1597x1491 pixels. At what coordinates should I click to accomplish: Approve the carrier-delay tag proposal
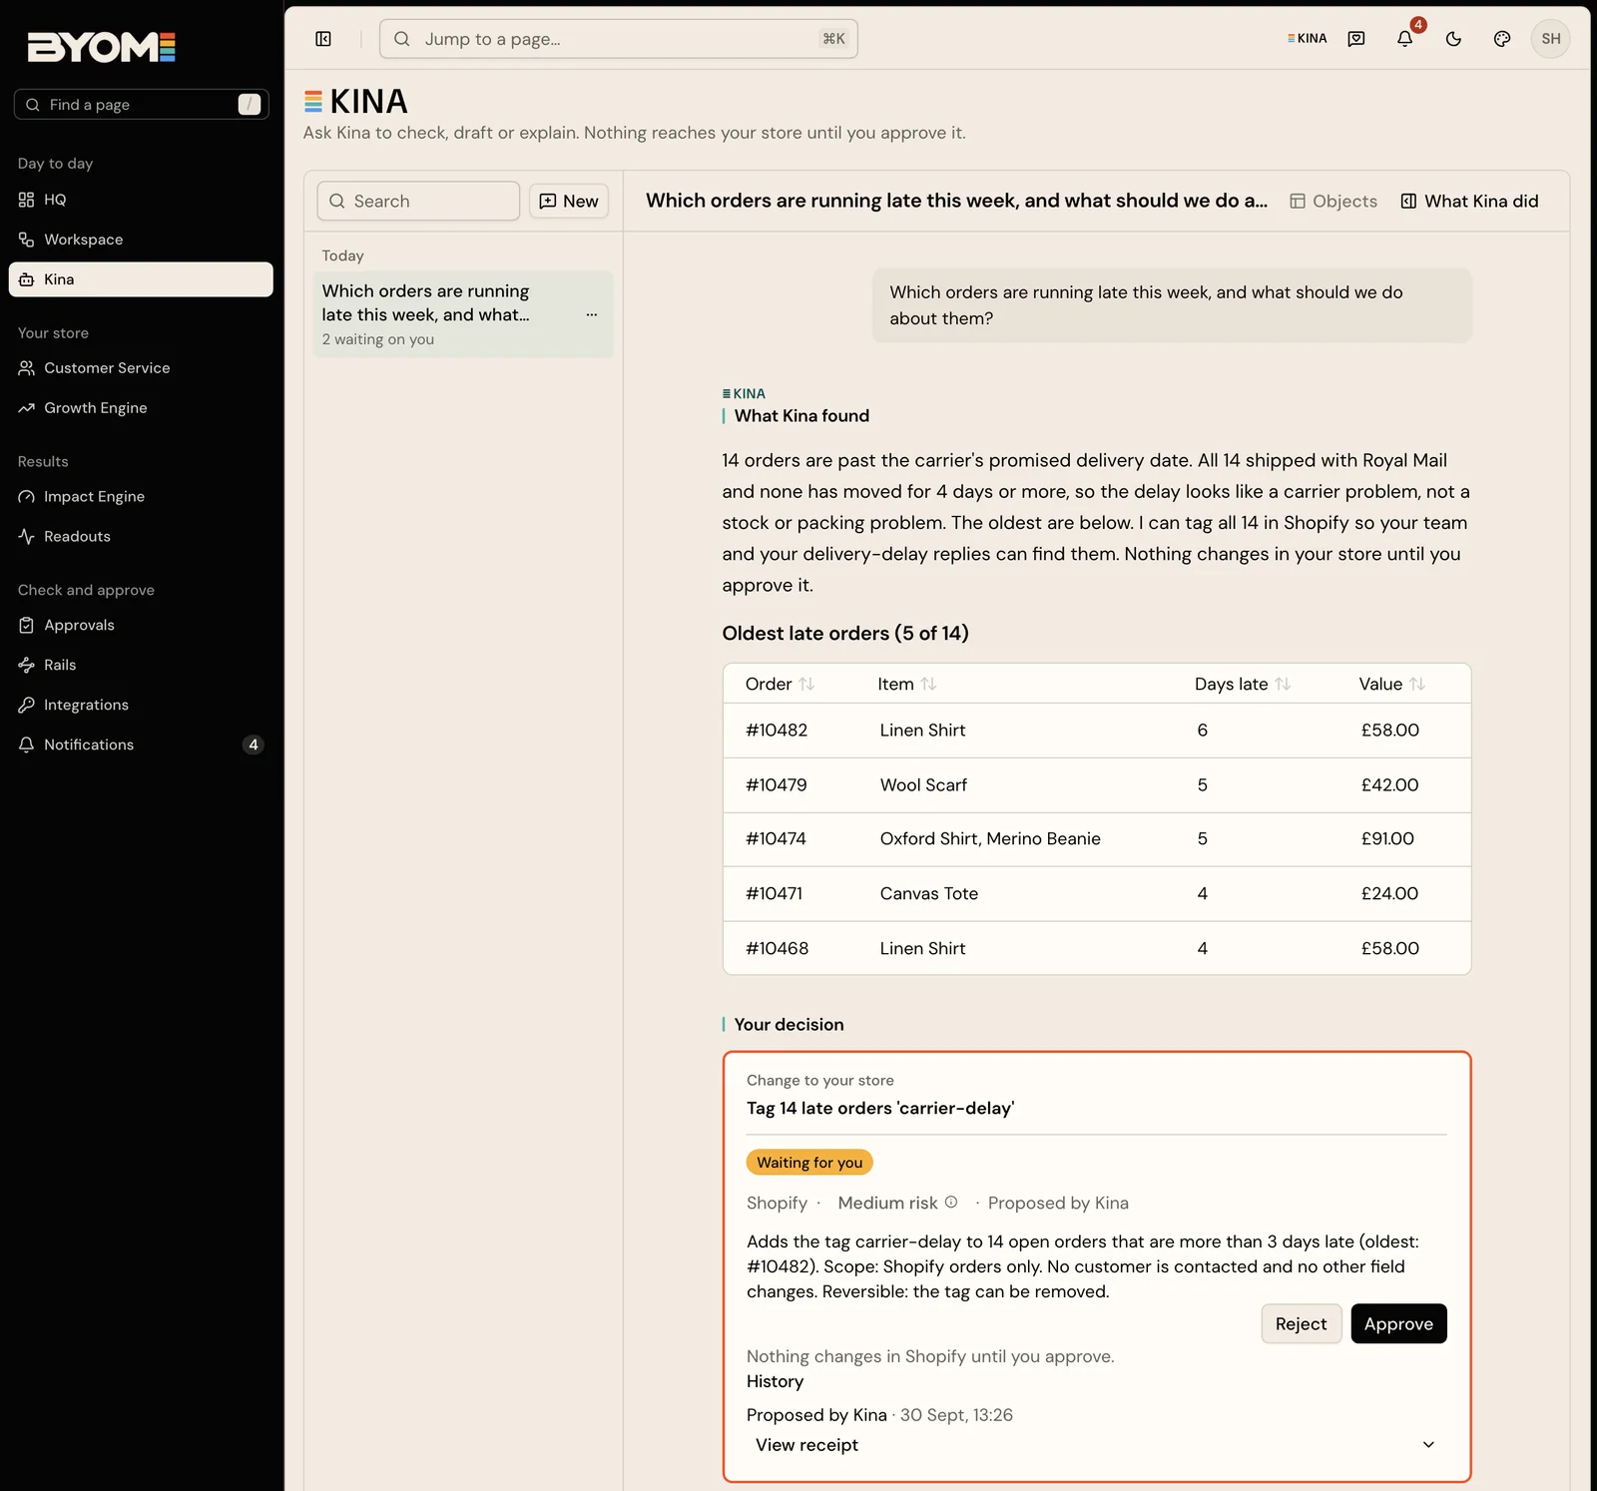click(1398, 1324)
